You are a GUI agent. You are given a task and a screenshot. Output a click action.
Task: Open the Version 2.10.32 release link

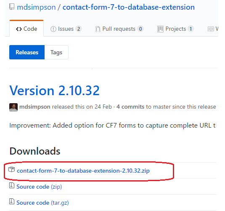pyautogui.click(x=55, y=91)
